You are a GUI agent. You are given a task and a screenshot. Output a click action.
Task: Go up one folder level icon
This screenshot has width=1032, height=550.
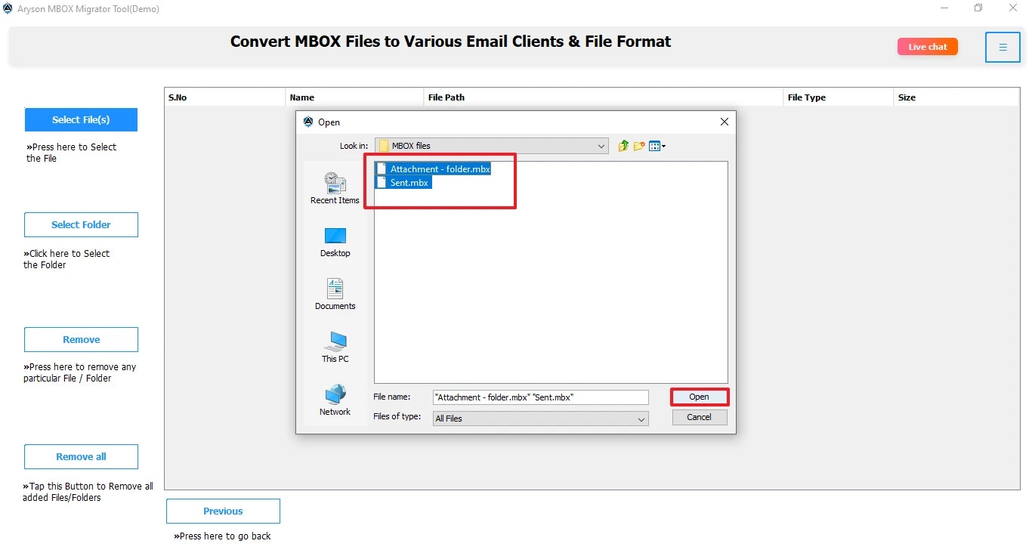tap(623, 146)
